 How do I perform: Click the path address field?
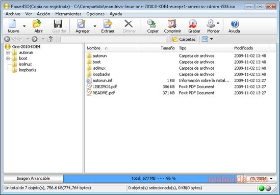pos(114,39)
